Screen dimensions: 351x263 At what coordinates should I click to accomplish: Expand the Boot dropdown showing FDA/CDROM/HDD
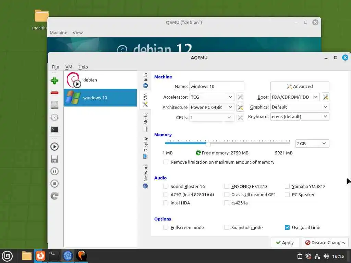[x=295, y=97]
